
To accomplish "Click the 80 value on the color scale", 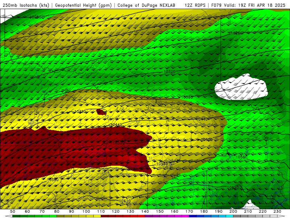I will pyautogui.click(x=57, y=211).
